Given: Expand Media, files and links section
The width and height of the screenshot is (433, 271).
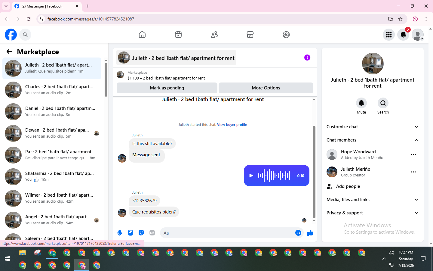Looking at the screenshot, I should (373, 200).
